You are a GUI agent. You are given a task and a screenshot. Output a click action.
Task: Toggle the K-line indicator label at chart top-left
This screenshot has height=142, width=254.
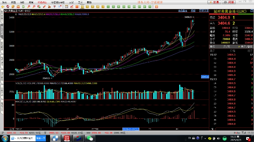[x=16, y=14]
